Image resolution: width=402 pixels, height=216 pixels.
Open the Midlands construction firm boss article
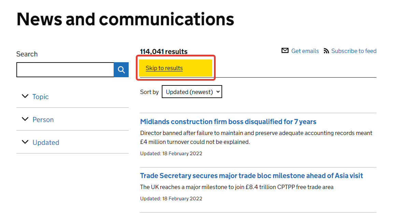click(x=228, y=122)
